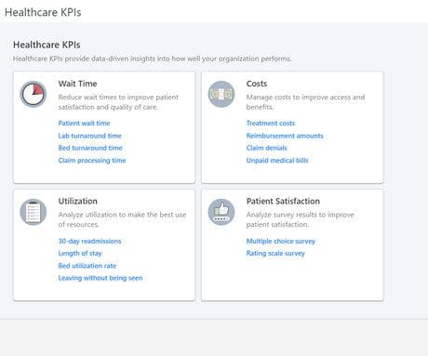This screenshot has width=428, height=356.
Task: Click Leaving without being seen link
Action: pyautogui.click(x=100, y=278)
